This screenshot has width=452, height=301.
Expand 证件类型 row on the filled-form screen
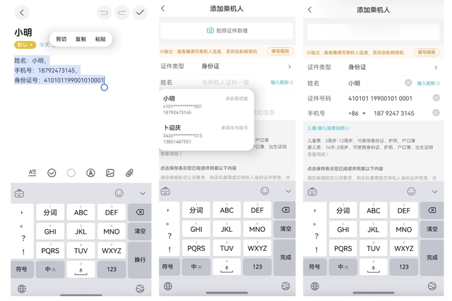pyautogui.click(x=374, y=68)
